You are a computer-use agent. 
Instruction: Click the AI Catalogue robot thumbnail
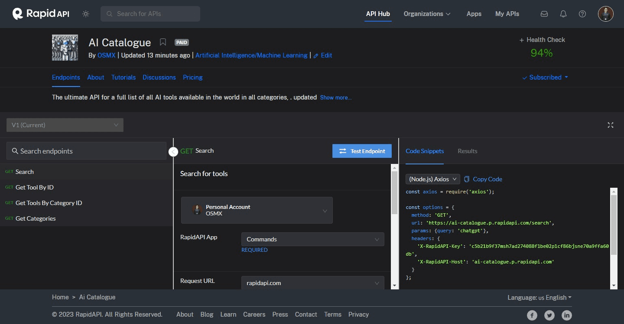[65, 48]
